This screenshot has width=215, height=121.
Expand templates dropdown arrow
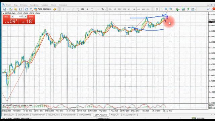[195, 9]
